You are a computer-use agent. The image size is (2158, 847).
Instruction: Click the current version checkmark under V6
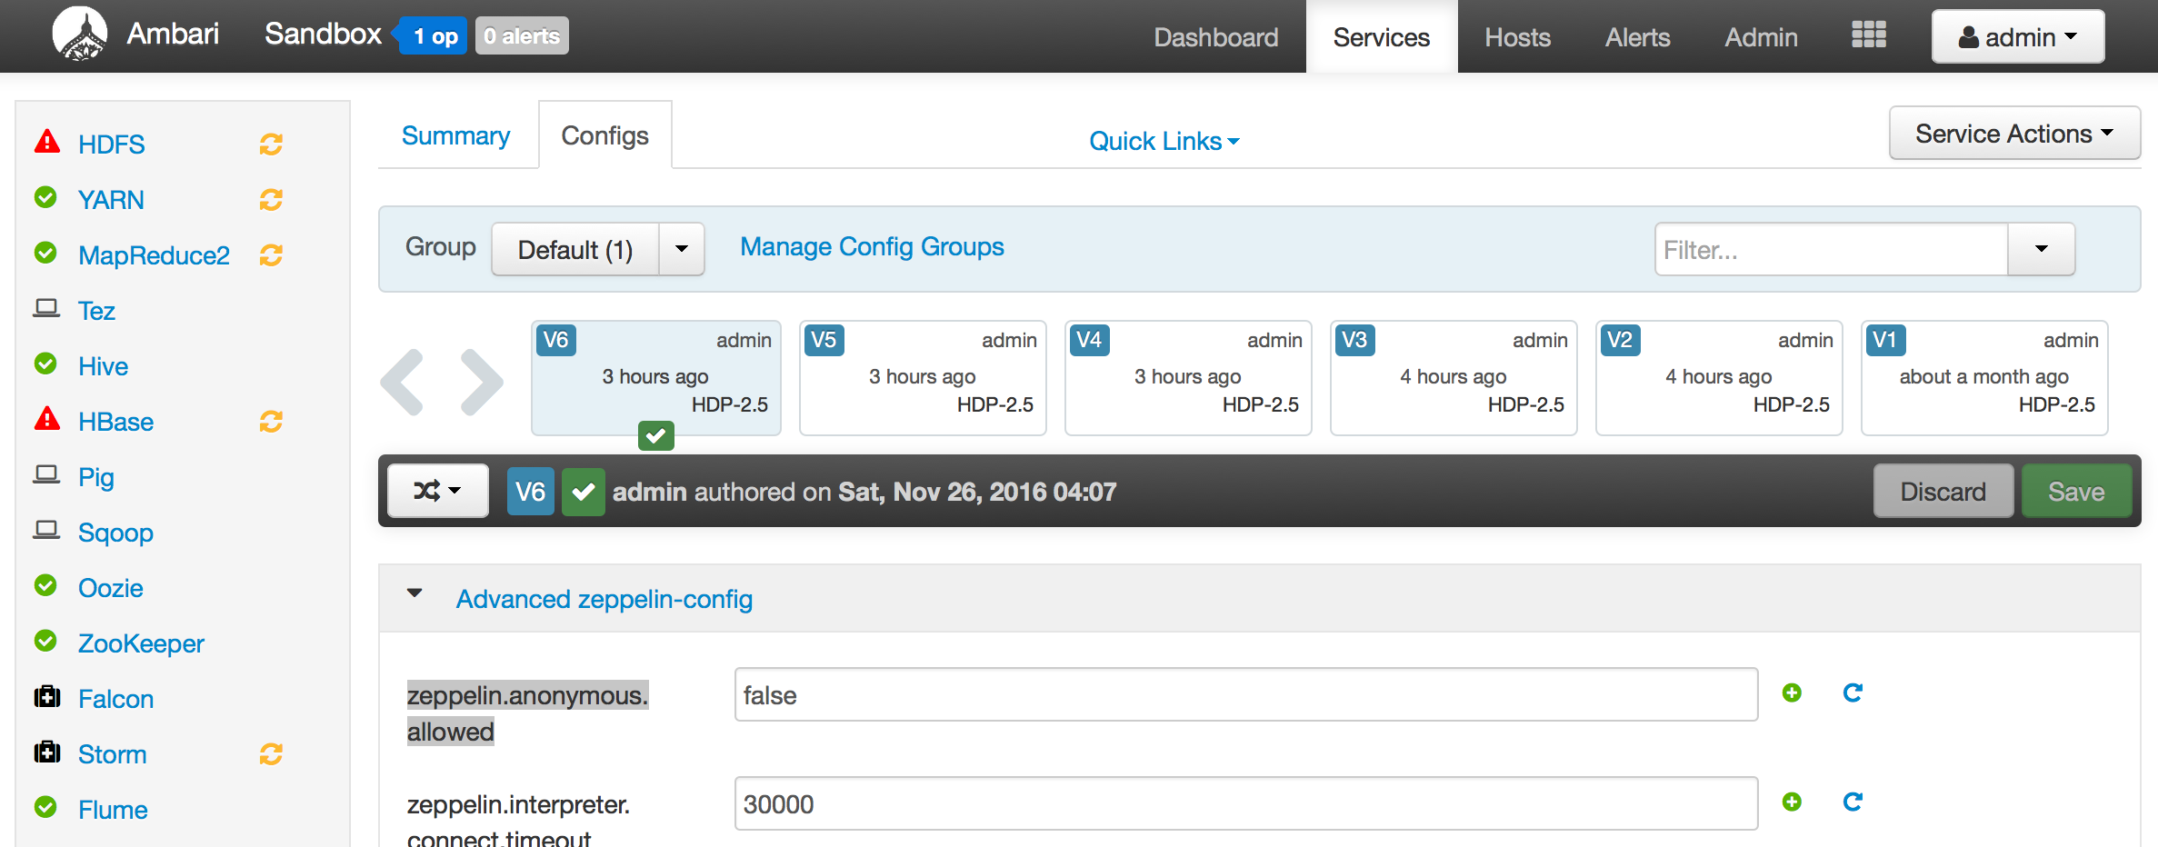click(656, 436)
